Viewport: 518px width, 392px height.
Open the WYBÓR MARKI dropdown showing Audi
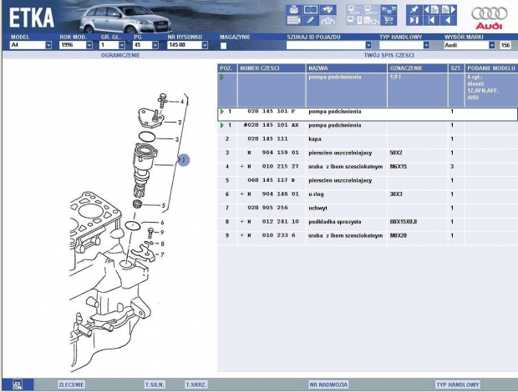[x=492, y=45]
